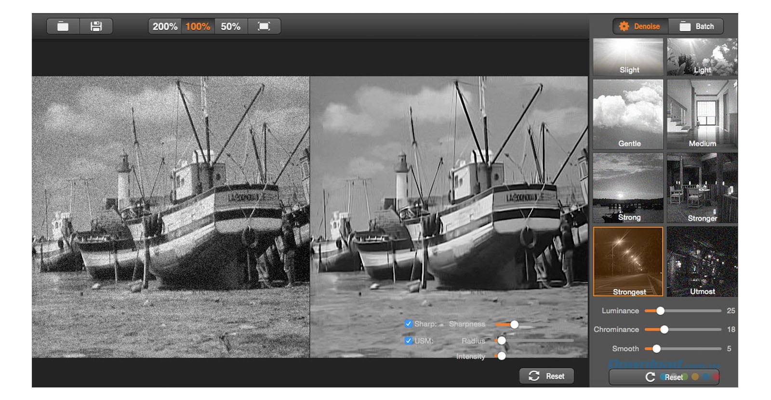
Task: Choose the Slight denoise preset
Action: pos(628,57)
